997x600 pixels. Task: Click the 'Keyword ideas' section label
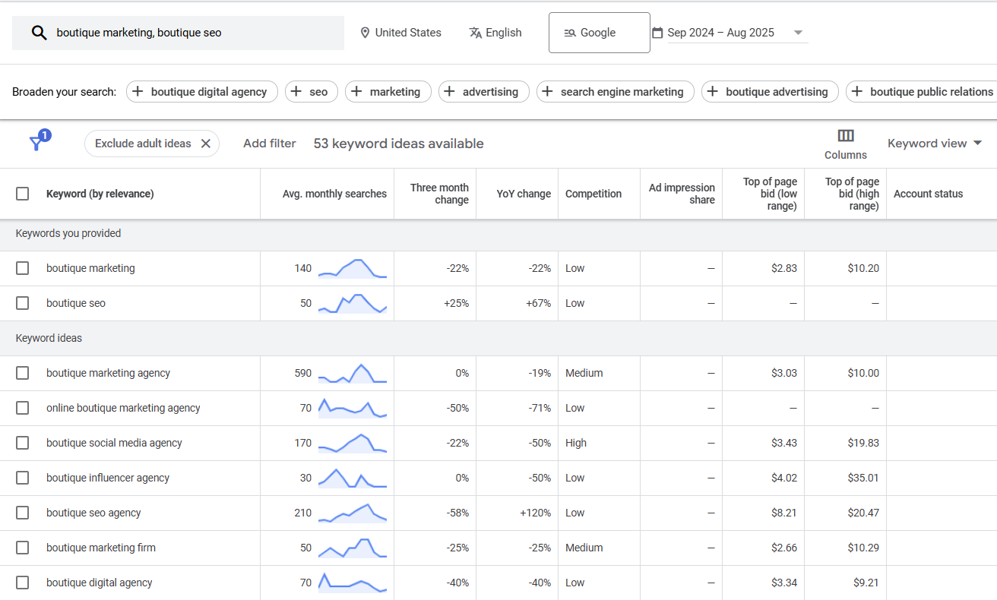[x=49, y=338]
